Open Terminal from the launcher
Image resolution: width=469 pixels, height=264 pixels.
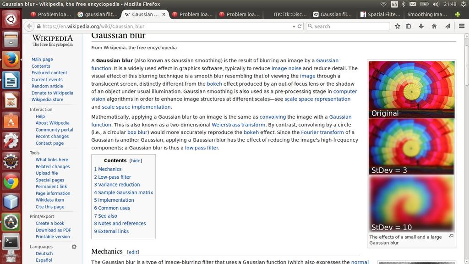(11, 242)
